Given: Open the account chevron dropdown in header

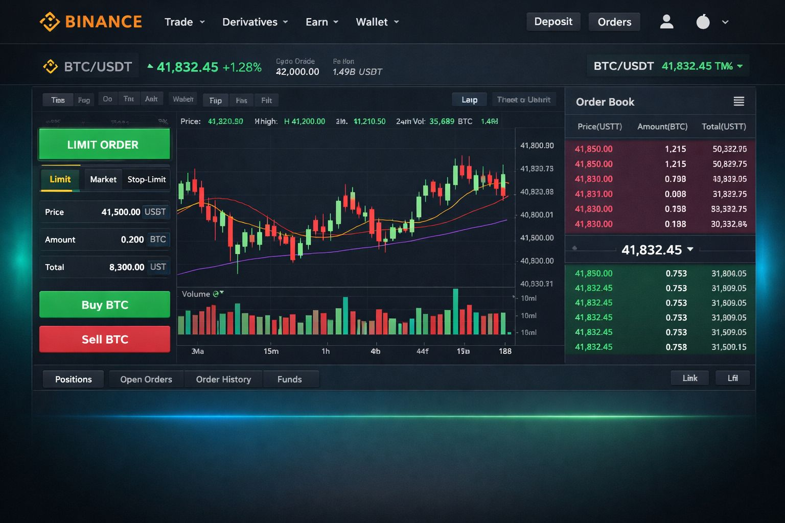Looking at the screenshot, I should (725, 22).
